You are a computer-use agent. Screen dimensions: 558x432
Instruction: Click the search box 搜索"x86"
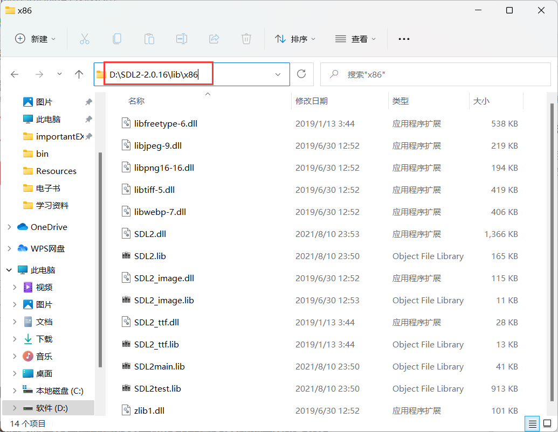[436, 74]
